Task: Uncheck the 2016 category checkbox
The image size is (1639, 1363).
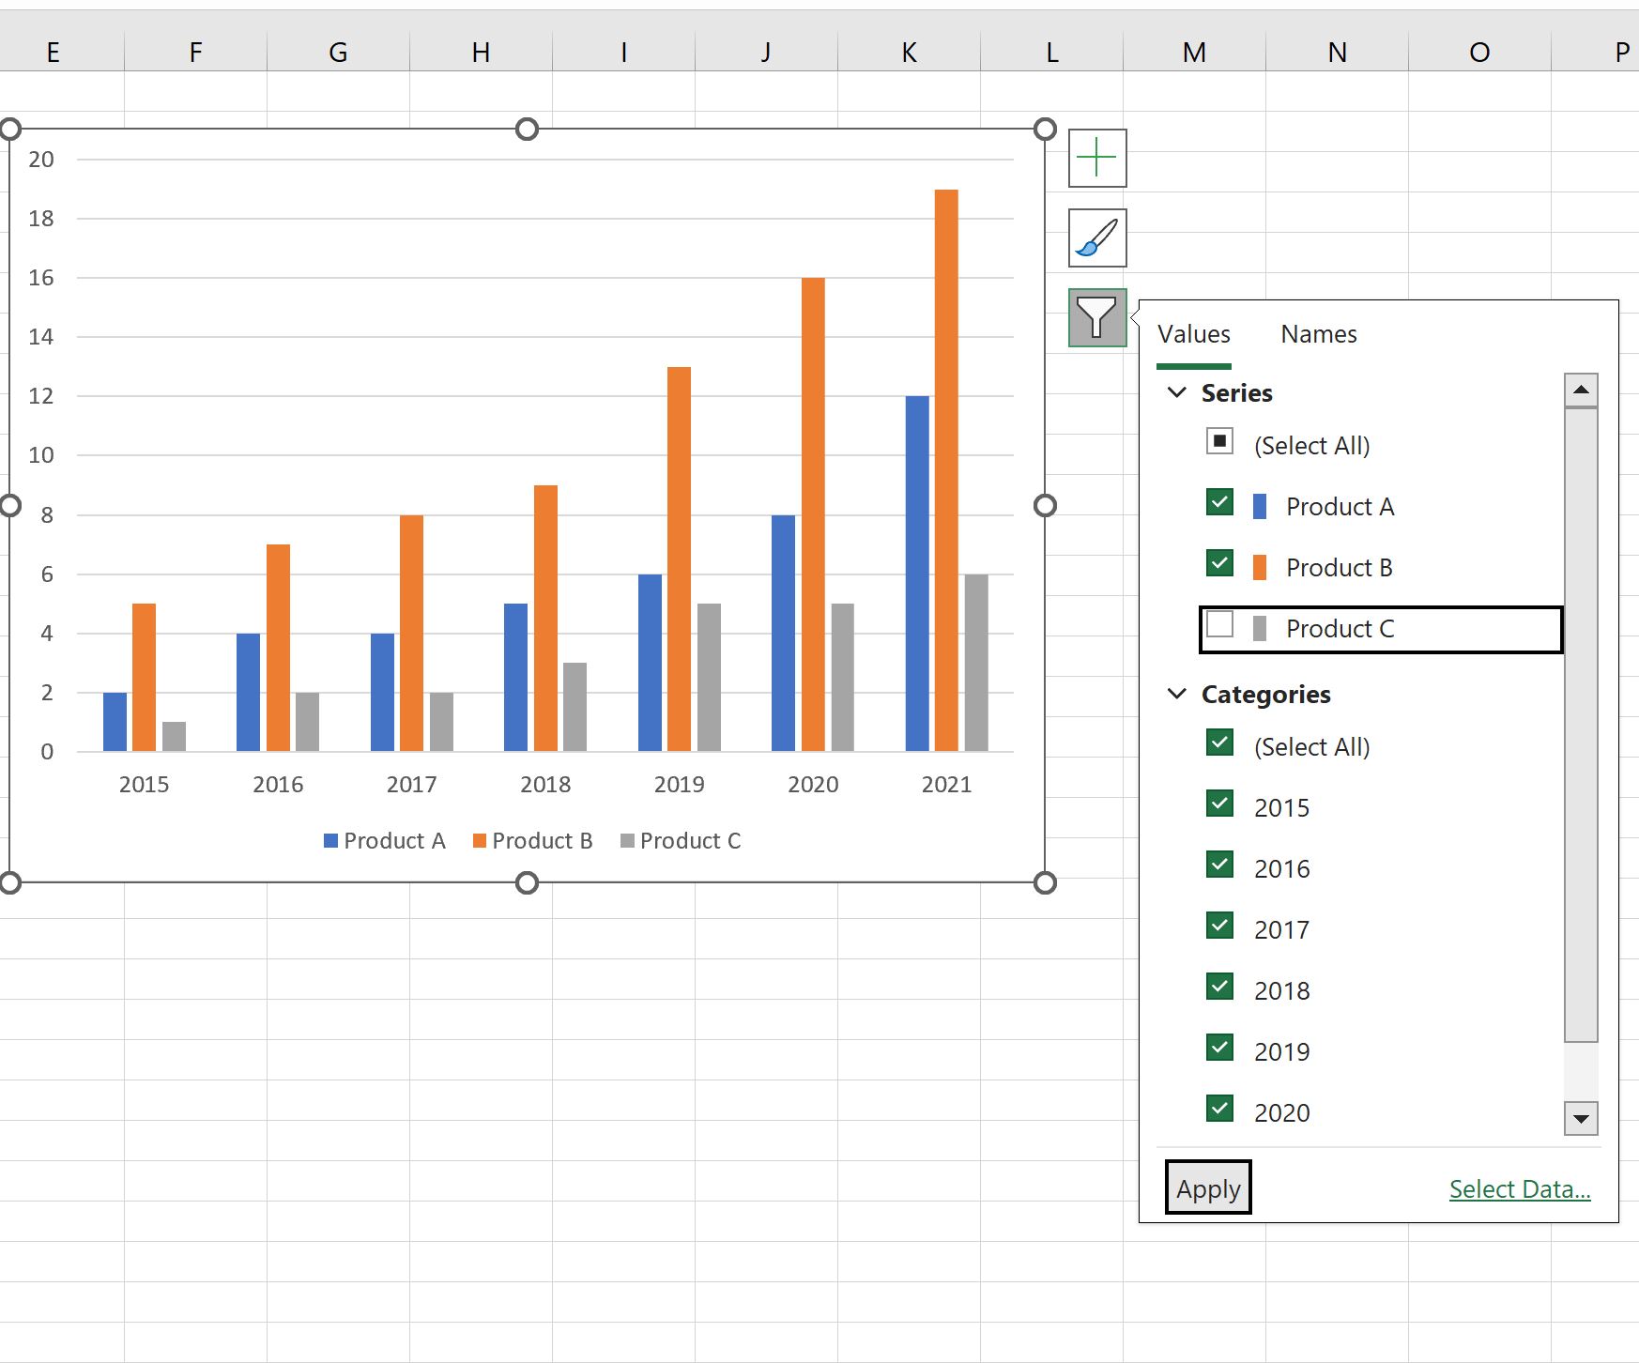Action: point(1219,865)
